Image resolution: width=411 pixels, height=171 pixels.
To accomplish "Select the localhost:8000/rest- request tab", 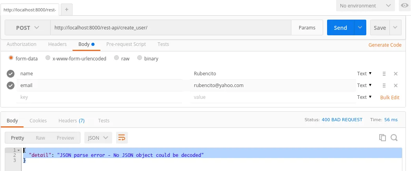I will pyautogui.click(x=30, y=10).
